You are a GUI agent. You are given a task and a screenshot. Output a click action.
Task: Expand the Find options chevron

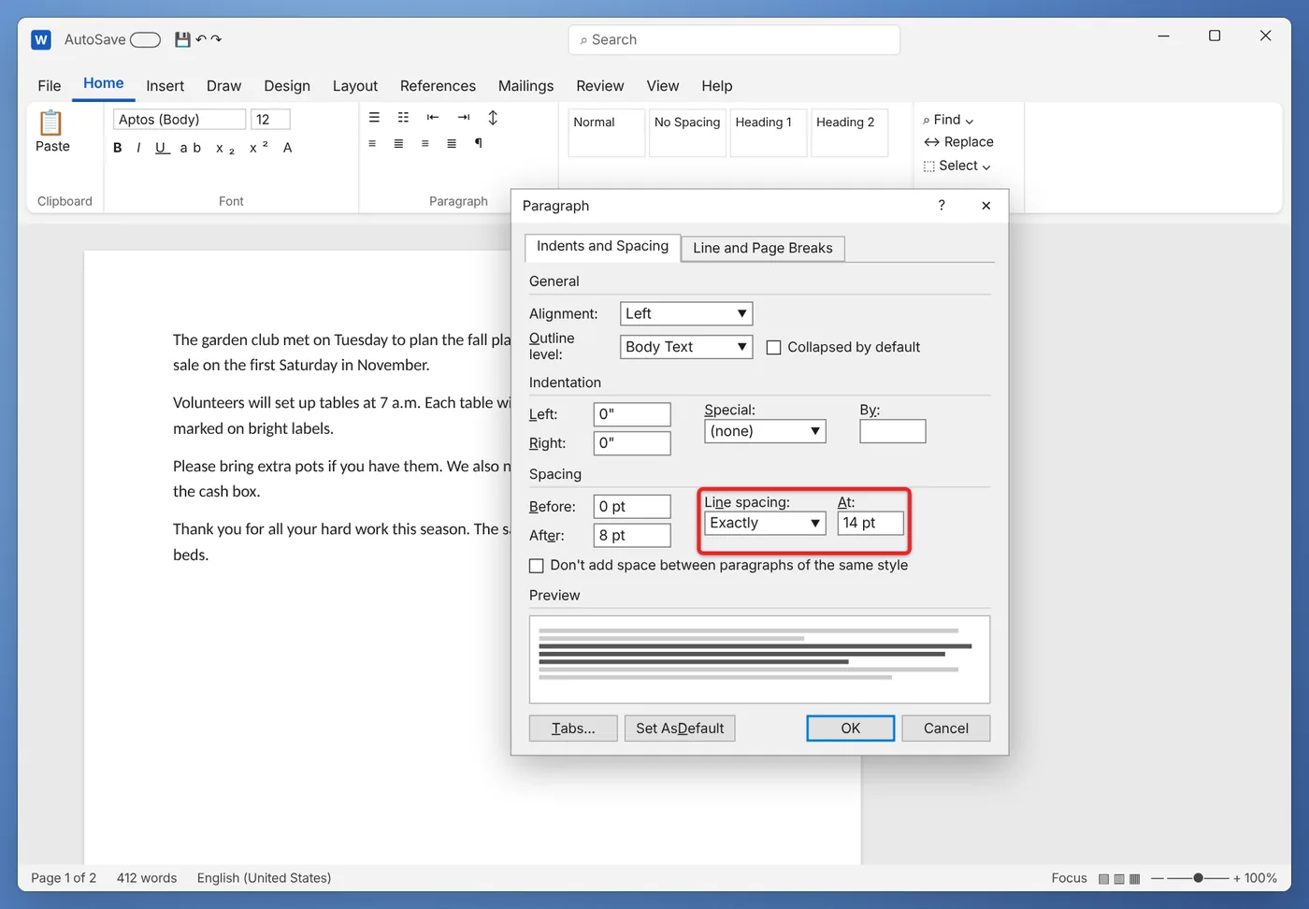click(x=970, y=121)
